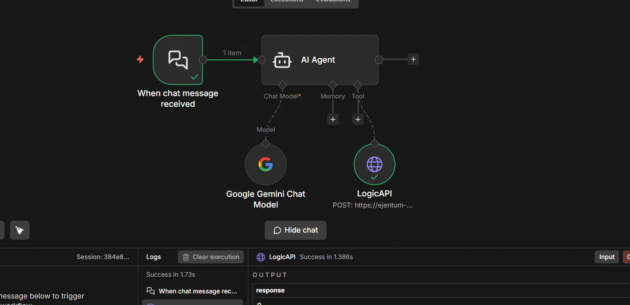Screen dimensions: 630x305
Task: Clear the current execution
Action: click(x=211, y=257)
